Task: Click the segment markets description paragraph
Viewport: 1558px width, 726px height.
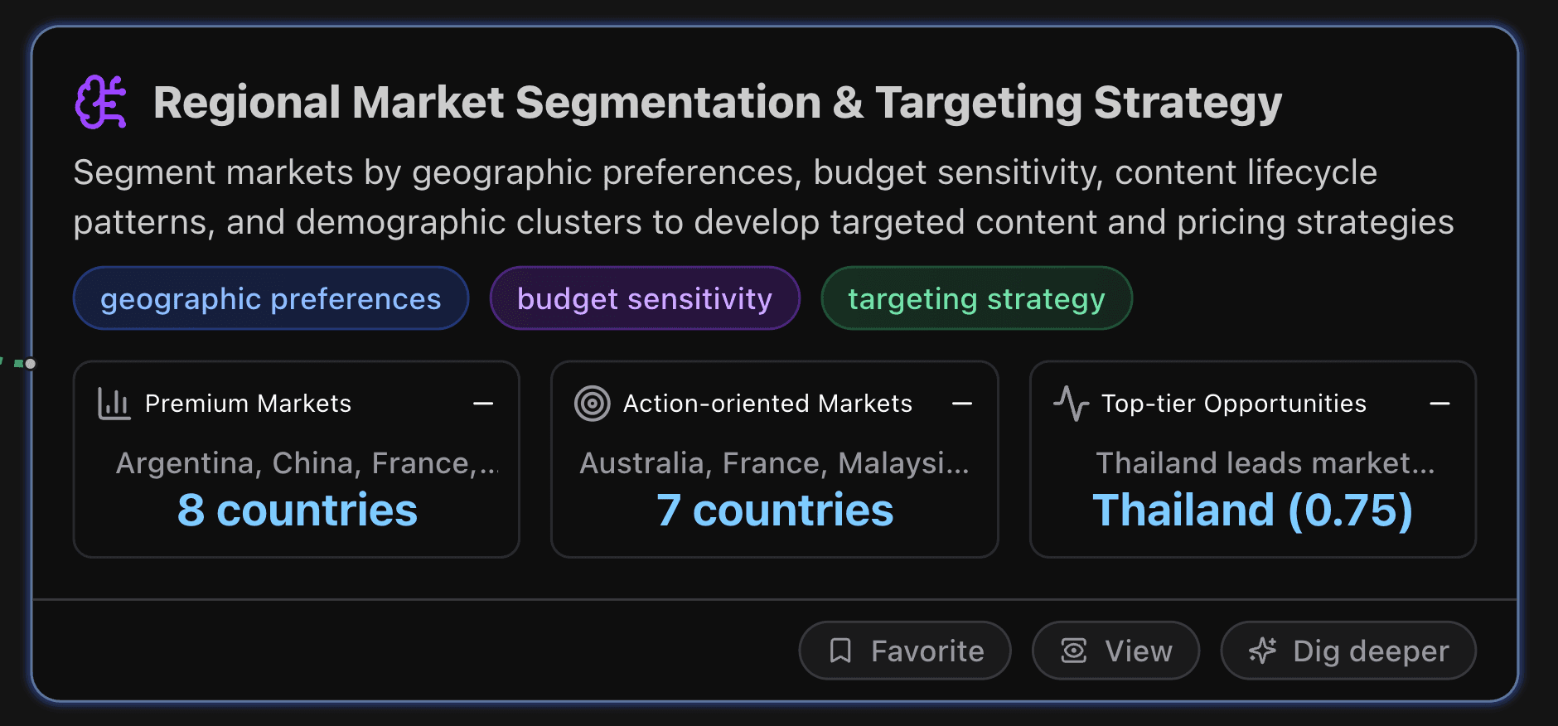Action: 763,197
